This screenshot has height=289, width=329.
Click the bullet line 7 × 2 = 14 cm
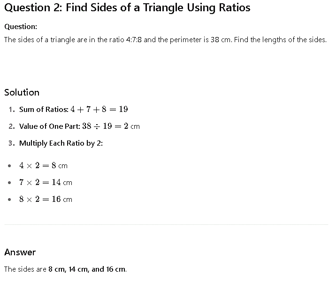pyautogui.click(x=46, y=182)
